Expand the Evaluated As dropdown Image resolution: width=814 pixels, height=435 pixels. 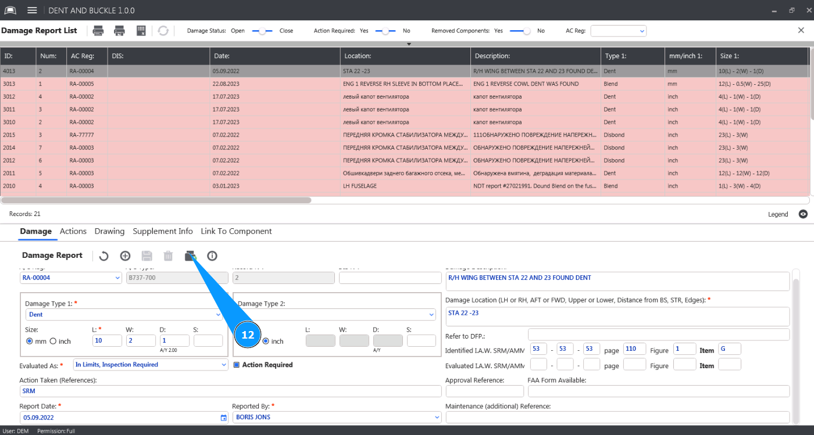point(224,365)
